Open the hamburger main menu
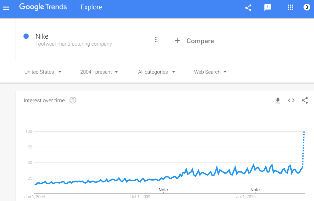The height and width of the screenshot is (201, 314). [x=6, y=8]
